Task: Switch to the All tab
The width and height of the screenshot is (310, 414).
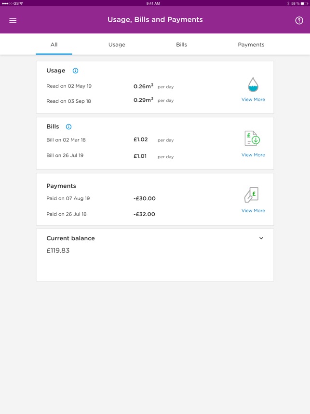Action: [54, 45]
